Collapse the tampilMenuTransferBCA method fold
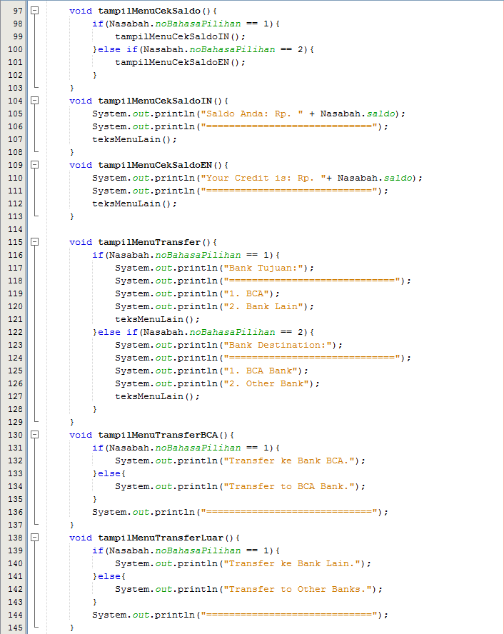The image size is (504, 634). point(35,435)
